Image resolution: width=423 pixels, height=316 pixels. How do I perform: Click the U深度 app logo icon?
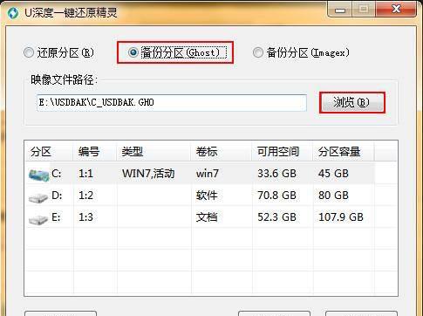point(13,13)
